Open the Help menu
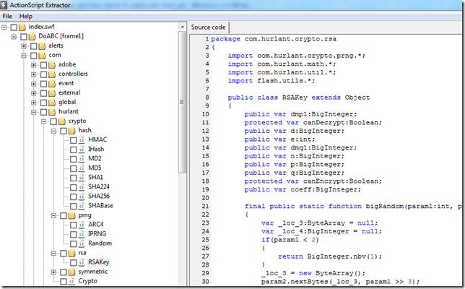Image resolution: width=465 pixels, height=289 pixels. (x=26, y=16)
